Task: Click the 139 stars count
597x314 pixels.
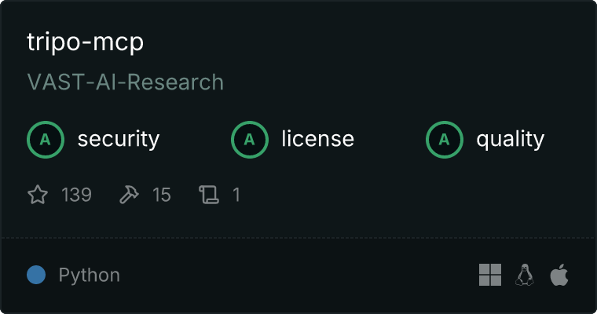Action: pyautogui.click(x=76, y=195)
